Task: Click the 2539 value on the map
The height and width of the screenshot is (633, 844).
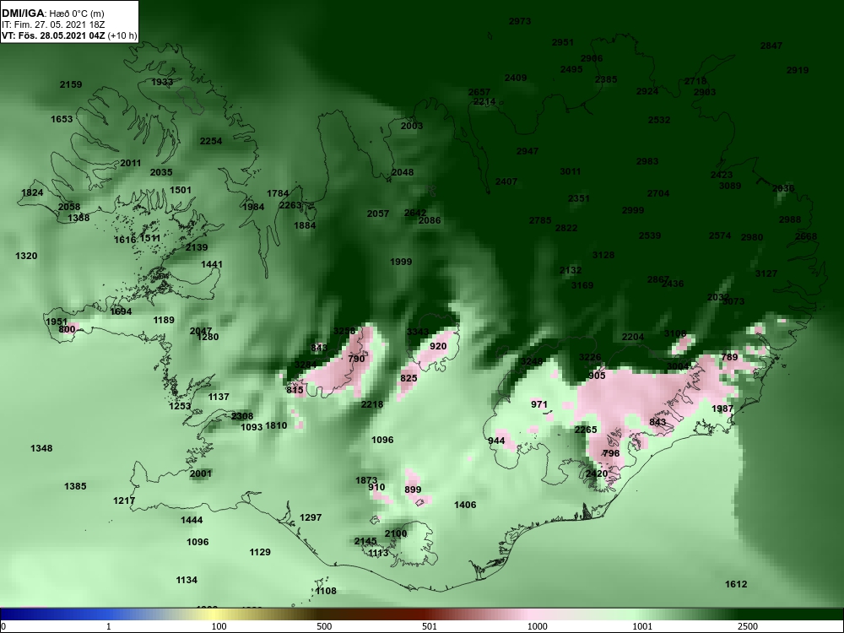Action: 650,235
